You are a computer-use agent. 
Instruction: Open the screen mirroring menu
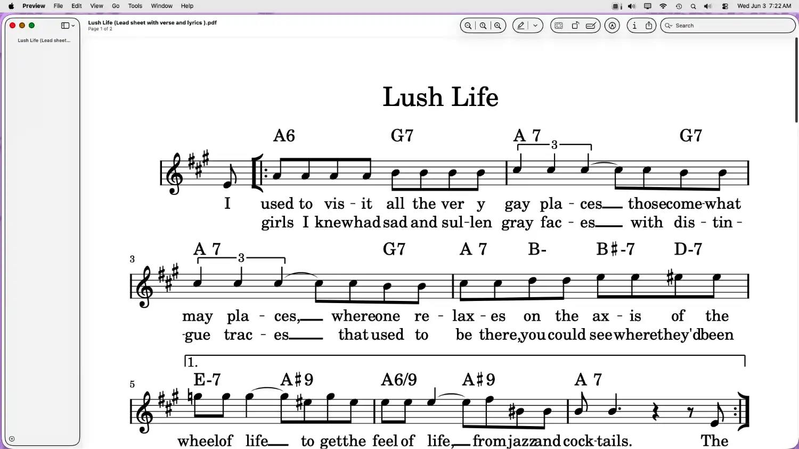pos(648,6)
